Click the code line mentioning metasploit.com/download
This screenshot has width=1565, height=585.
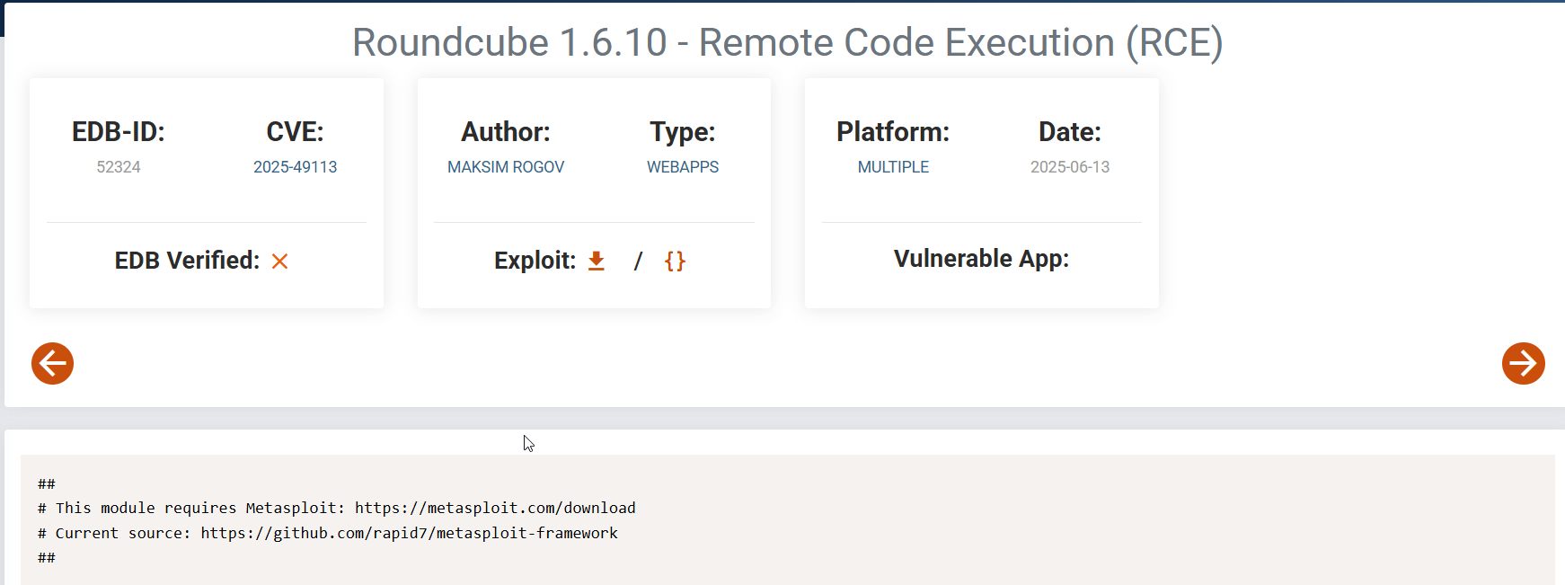tap(337, 508)
